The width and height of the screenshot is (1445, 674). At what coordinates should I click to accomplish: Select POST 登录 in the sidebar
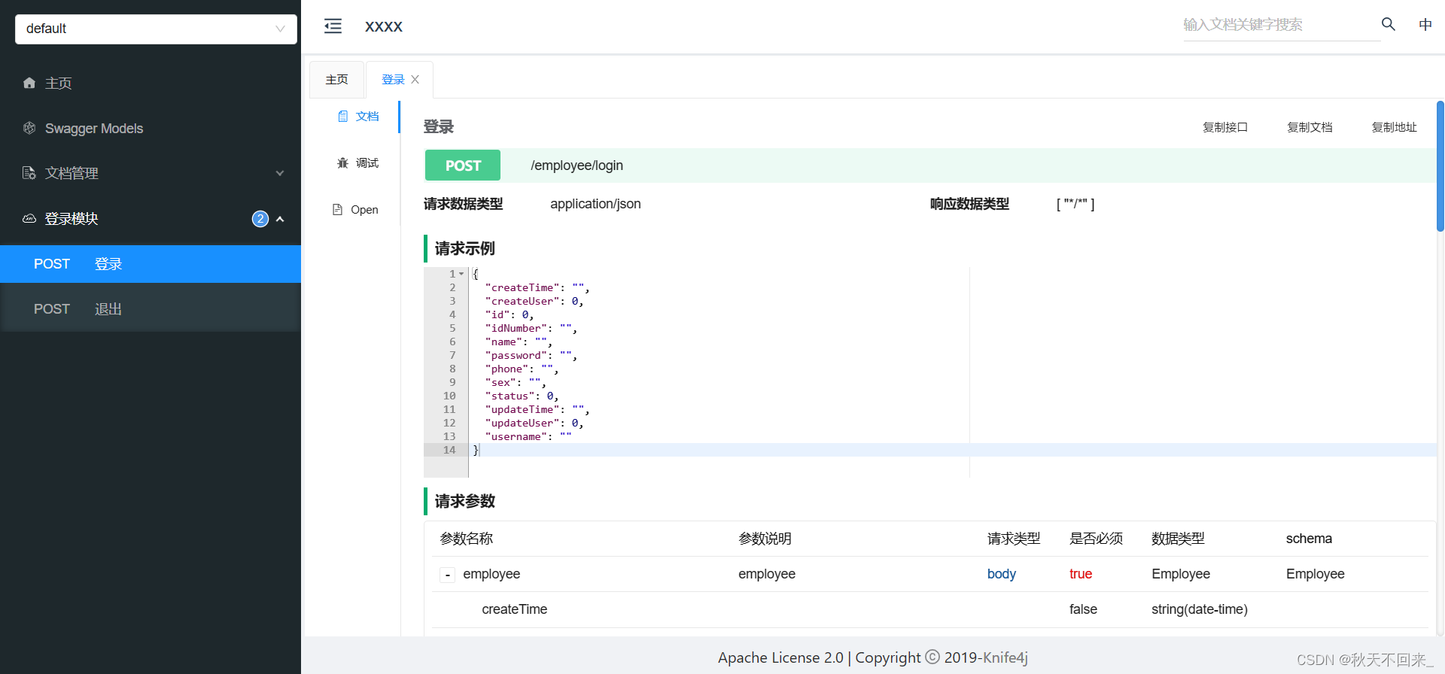pos(151,264)
